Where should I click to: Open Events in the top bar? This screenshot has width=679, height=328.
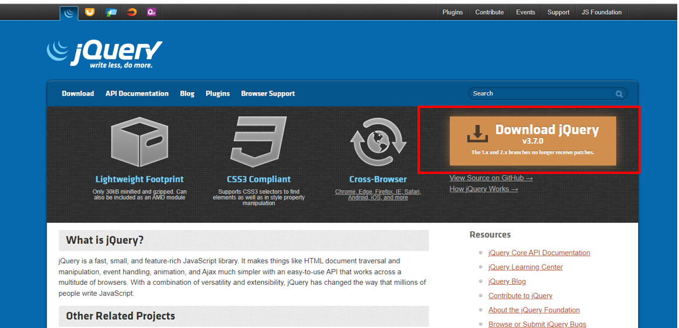click(525, 12)
